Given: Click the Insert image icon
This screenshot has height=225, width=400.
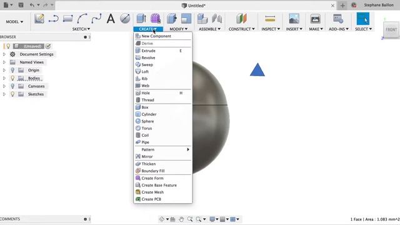Looking at the screenshot, I should point(294,19).
